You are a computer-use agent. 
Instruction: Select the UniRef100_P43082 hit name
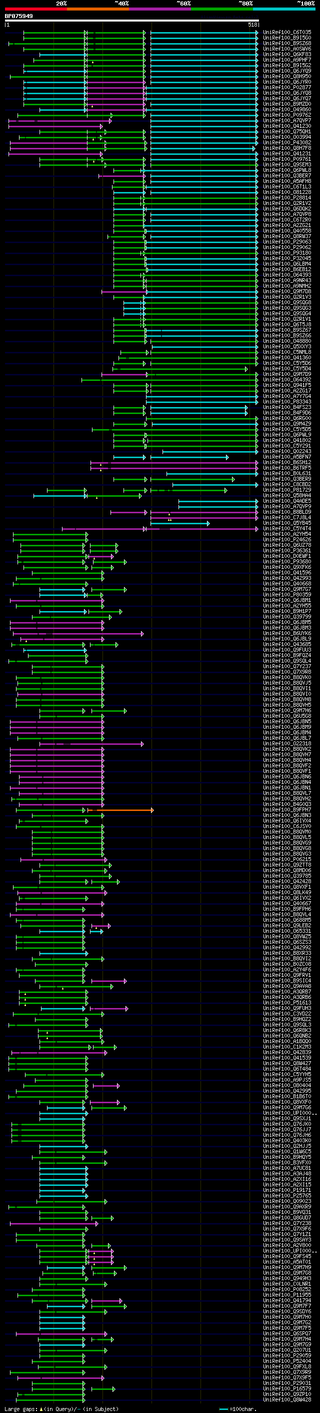[x=287, y=143]
